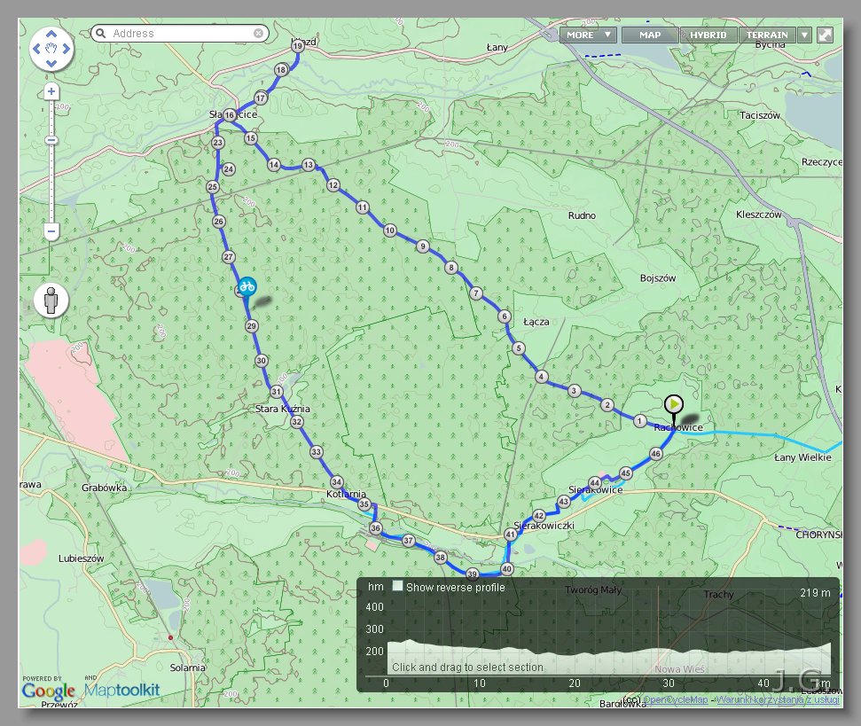Toggle fullscreen map icon
The image size is (861, 726).
coord(825,35)
